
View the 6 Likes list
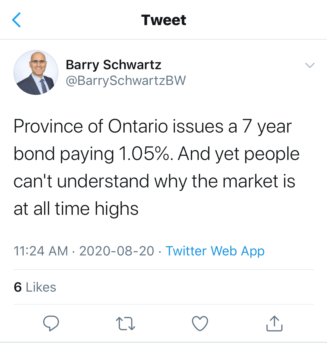click(x=35, y=287)
